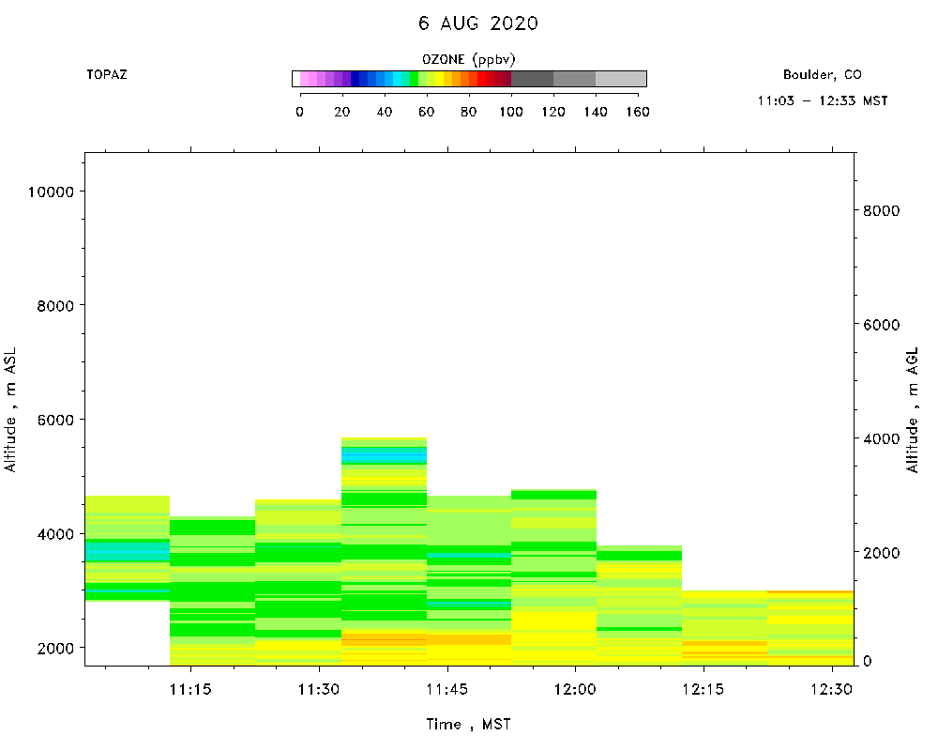Click the time axis label '11:45'
The image size is (938, 751).
pos(446,689)
